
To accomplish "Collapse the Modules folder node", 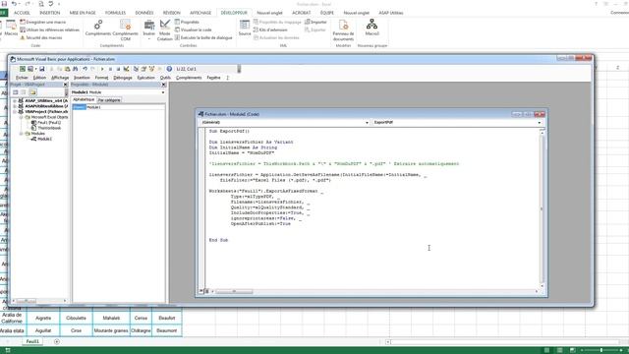I will (22, 134).
